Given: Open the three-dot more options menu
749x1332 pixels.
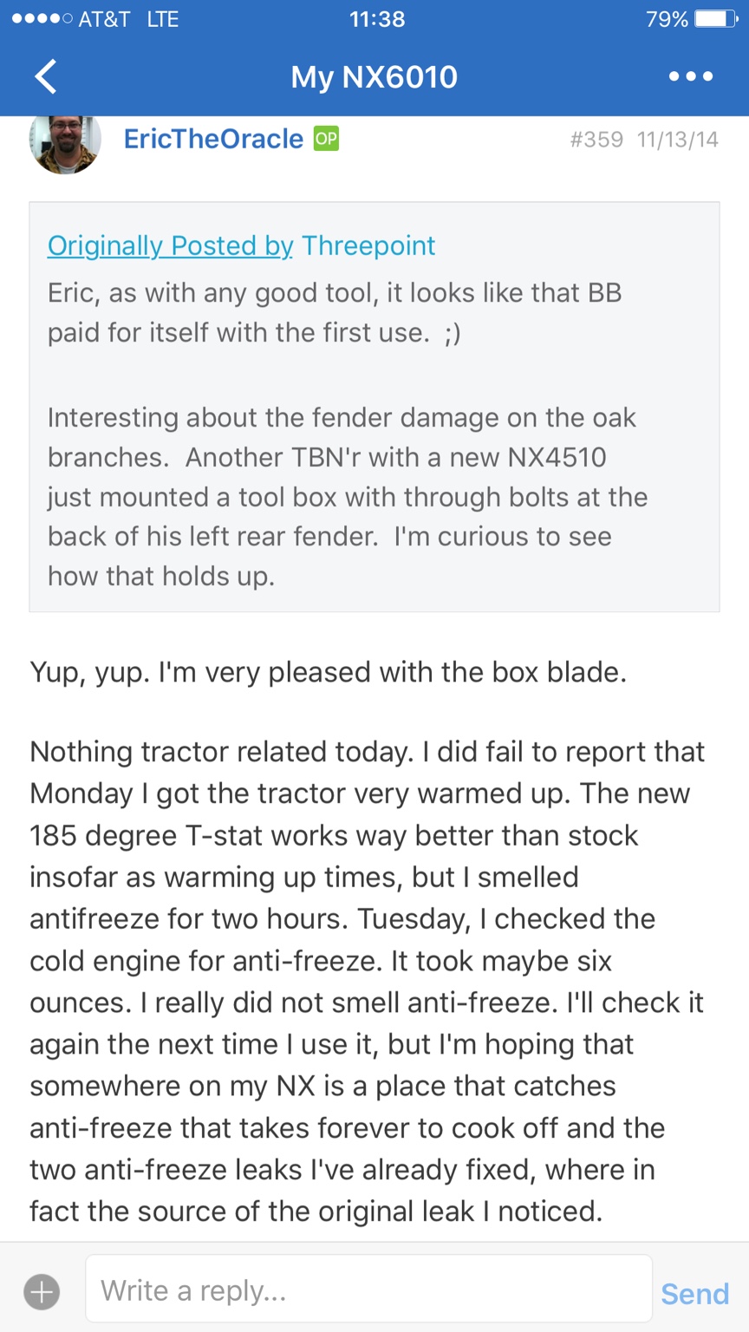Looking at the screenshot, I should click(x=691, y=77).
